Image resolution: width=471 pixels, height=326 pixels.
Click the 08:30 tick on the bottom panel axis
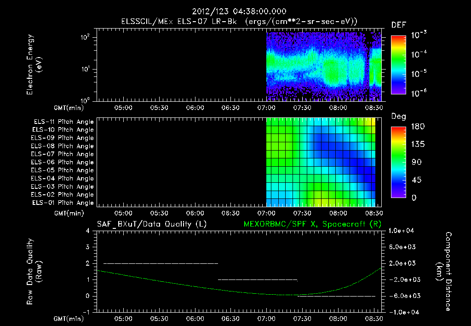click(x=374, y=319)
